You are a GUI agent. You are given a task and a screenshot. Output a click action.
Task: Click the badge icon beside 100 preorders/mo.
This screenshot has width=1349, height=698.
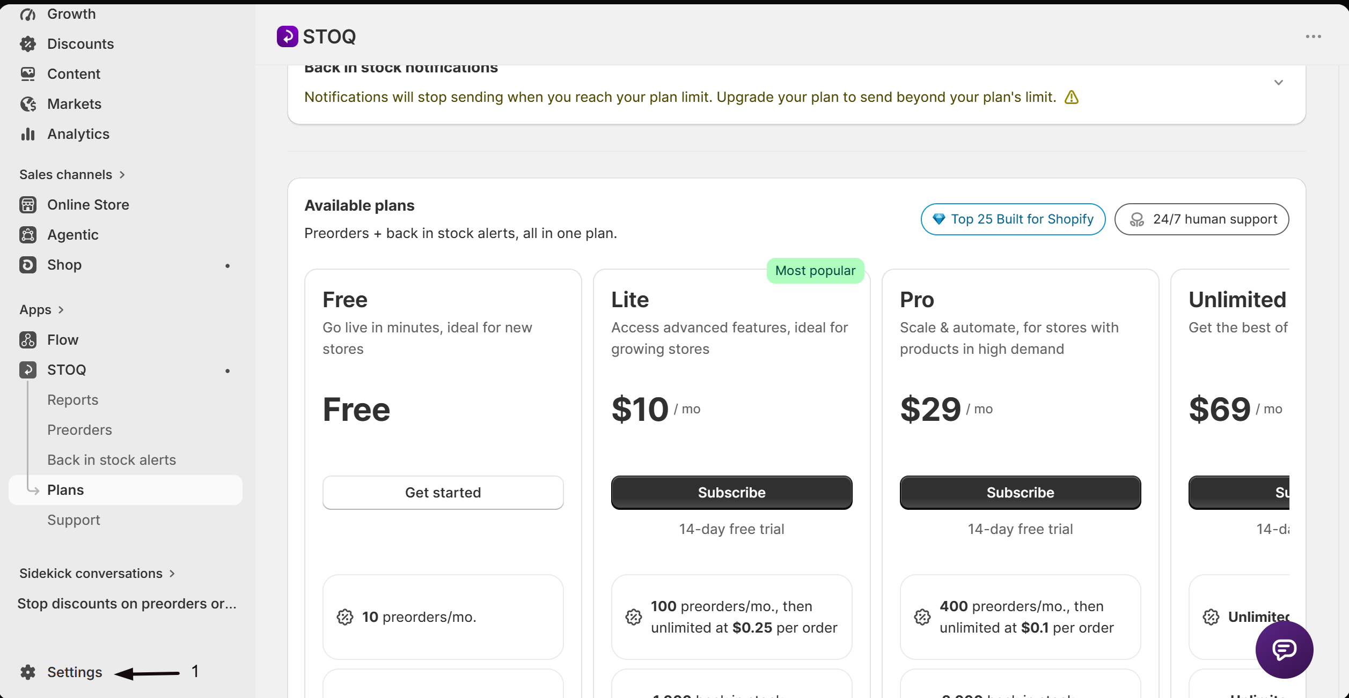tap(634, 617)
